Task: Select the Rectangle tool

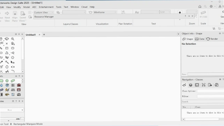Action: click(x=7, y=48)
